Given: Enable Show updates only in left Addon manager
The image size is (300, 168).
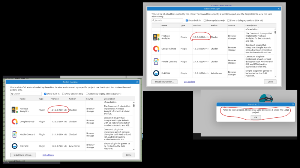Looking at the screenshot, I should 63,94.
